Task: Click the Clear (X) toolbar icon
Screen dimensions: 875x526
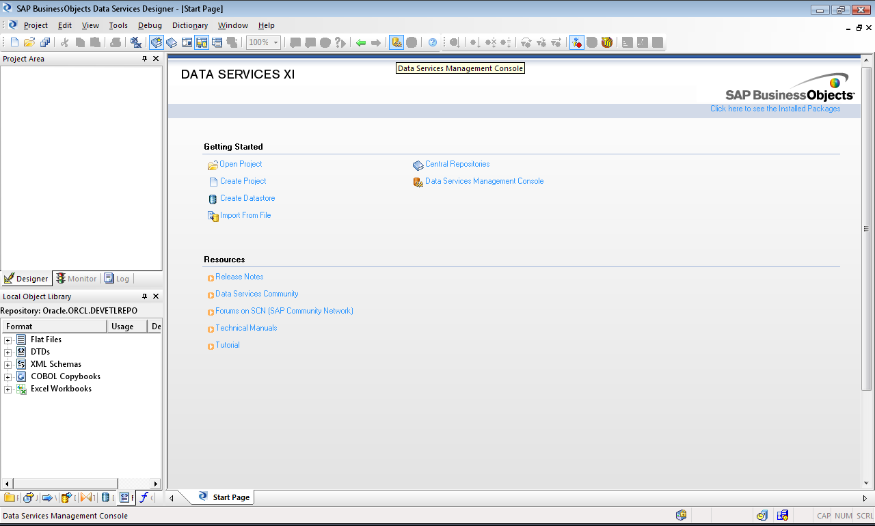Action: [136, 42]
